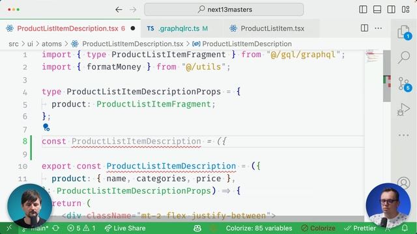Go back with the left arrow

[x=119, y=10]
